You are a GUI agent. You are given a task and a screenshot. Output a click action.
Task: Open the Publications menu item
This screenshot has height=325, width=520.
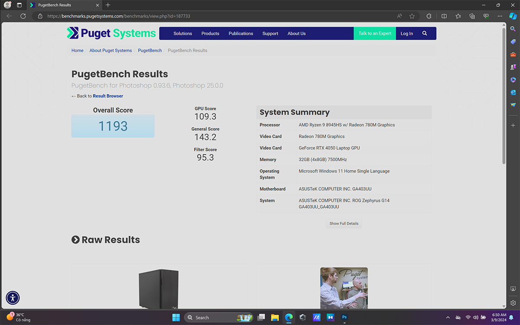[x=240, y=33]
